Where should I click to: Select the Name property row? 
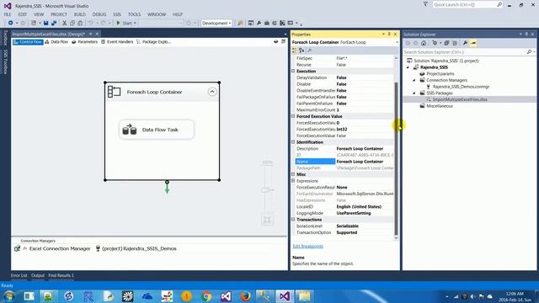pyautogui.click(x=344, y=162)
